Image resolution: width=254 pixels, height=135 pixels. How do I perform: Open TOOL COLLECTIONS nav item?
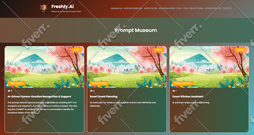[x=193, y=8]
